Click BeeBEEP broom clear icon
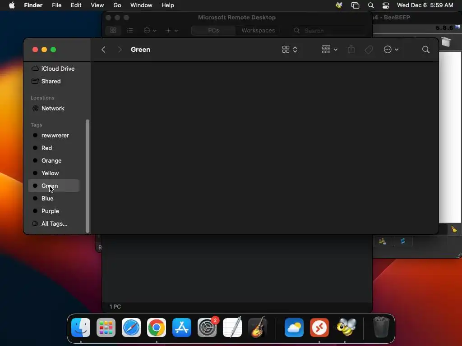462x346 pixels. coord(454,229)
